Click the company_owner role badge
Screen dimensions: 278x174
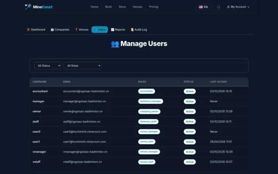pos(149,111)
